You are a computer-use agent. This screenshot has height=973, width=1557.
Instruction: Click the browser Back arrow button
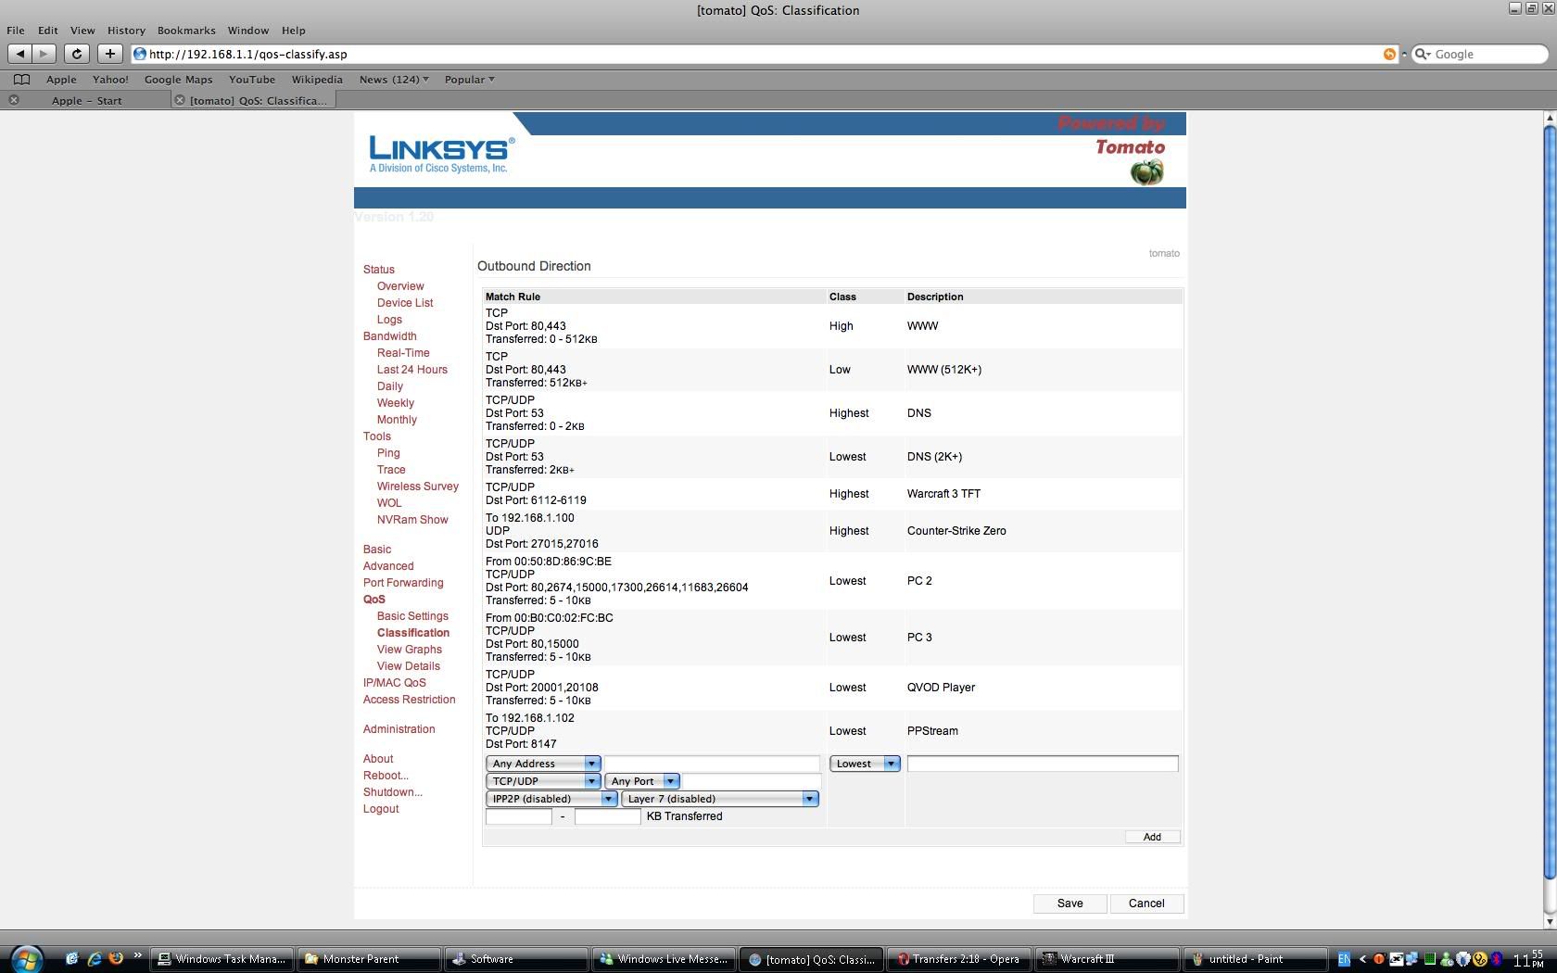19,54
